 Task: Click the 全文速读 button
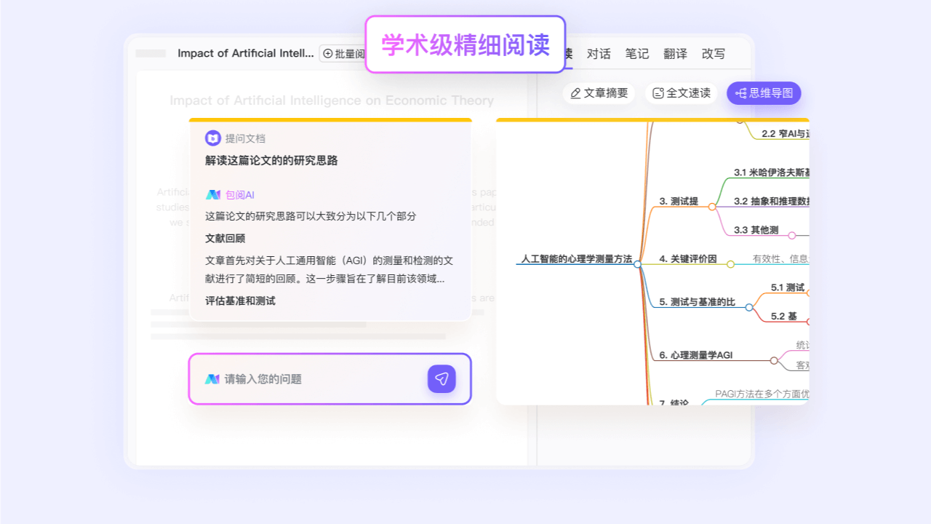point(681,93)
